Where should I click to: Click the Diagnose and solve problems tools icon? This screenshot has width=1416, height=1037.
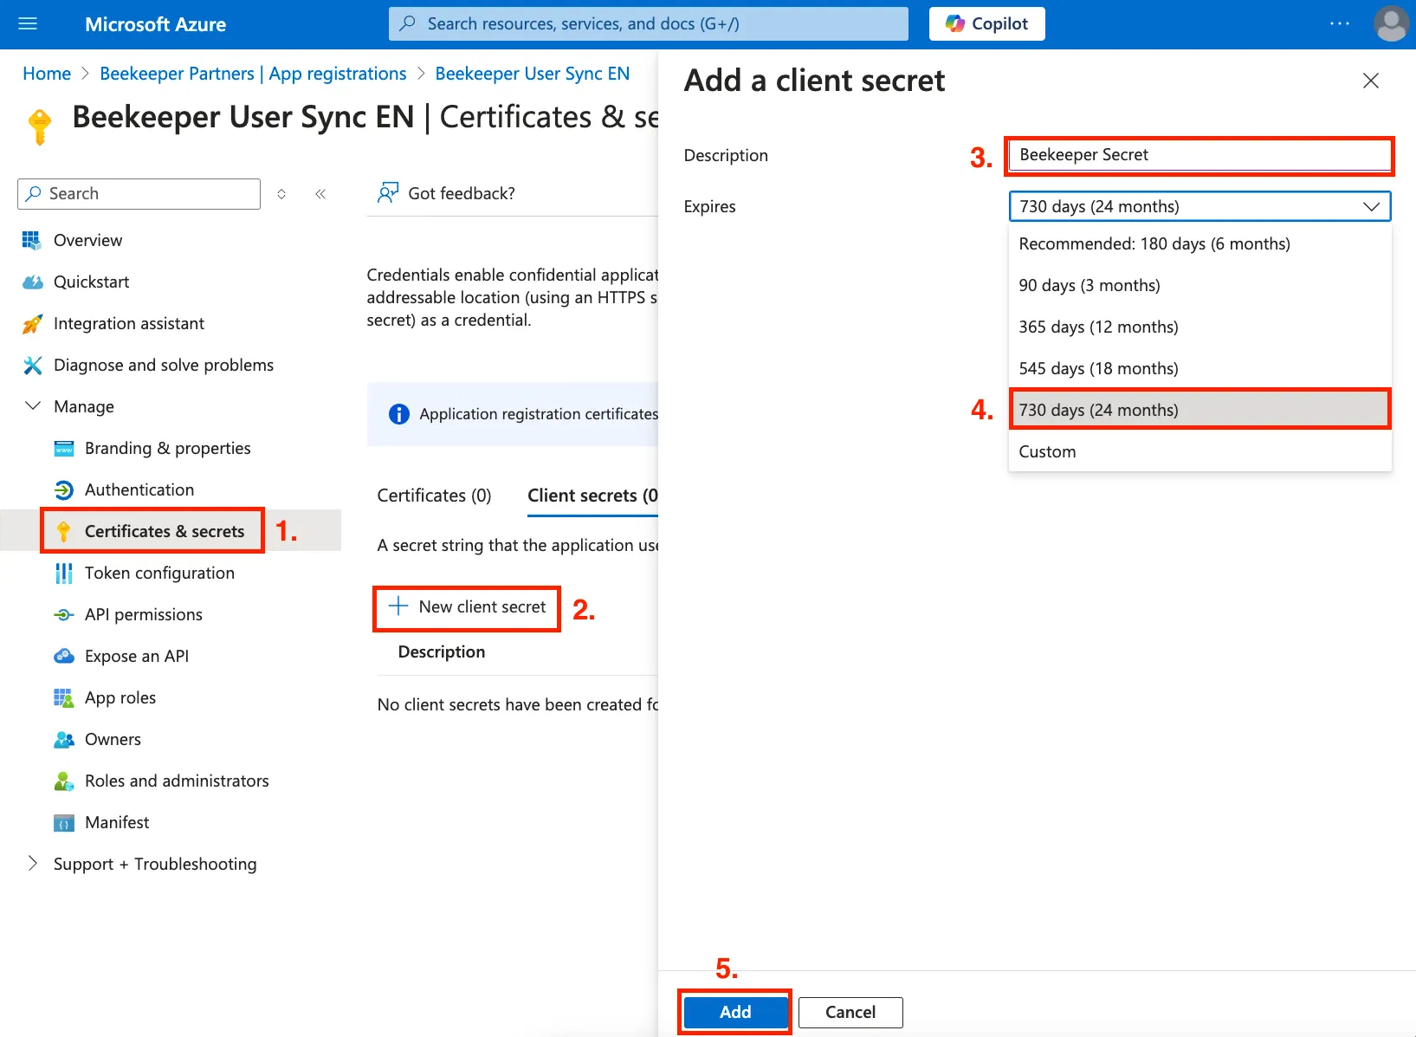click(x=32, y=366)
